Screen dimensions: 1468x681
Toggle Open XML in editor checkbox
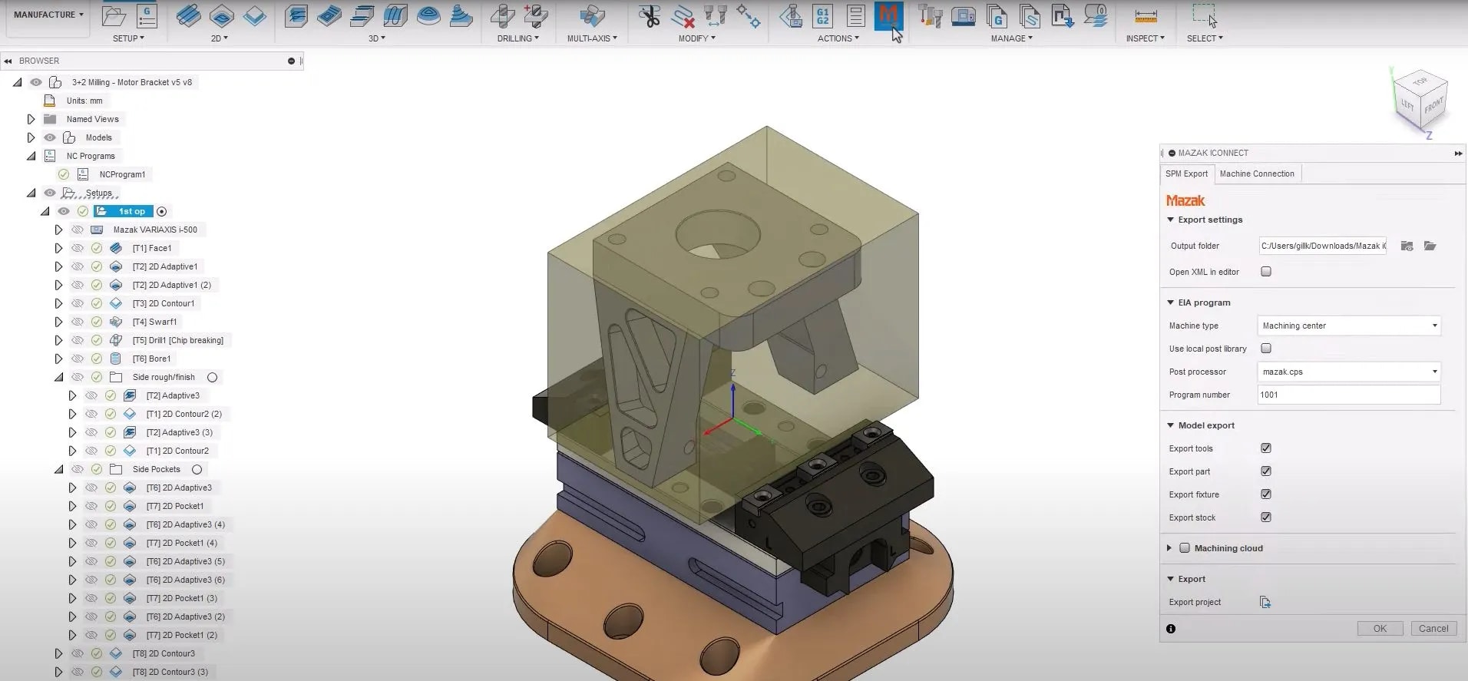(x=1266, y=272)
